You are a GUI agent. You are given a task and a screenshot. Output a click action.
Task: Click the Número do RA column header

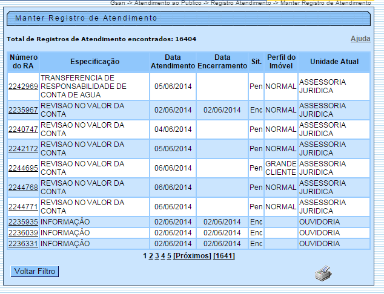click(x=23, y=62)
